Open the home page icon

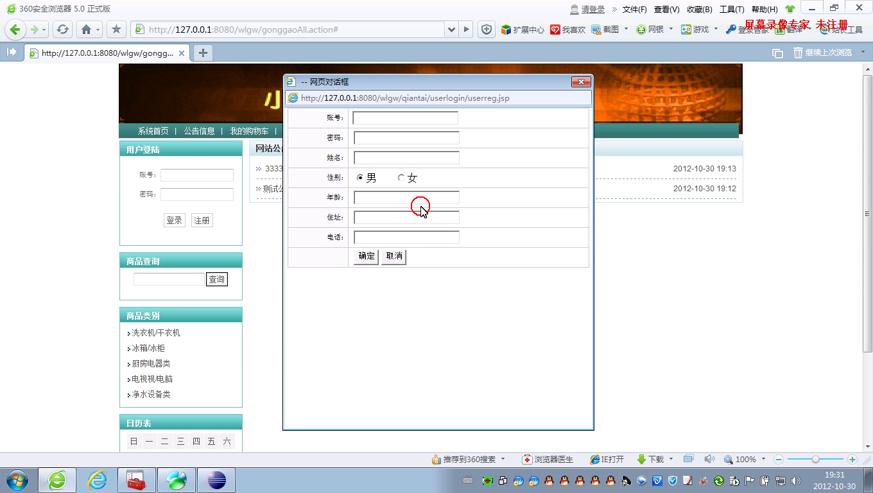(86, 30)
